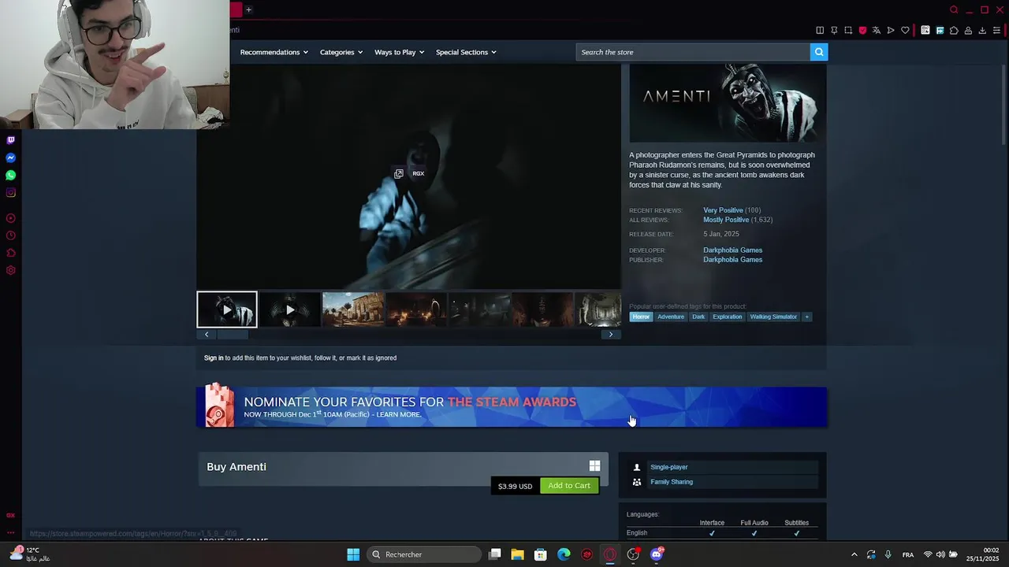The image size is (1009, 567).
Task: Click the tab search magnifier icon
Action: pos(954,9)
